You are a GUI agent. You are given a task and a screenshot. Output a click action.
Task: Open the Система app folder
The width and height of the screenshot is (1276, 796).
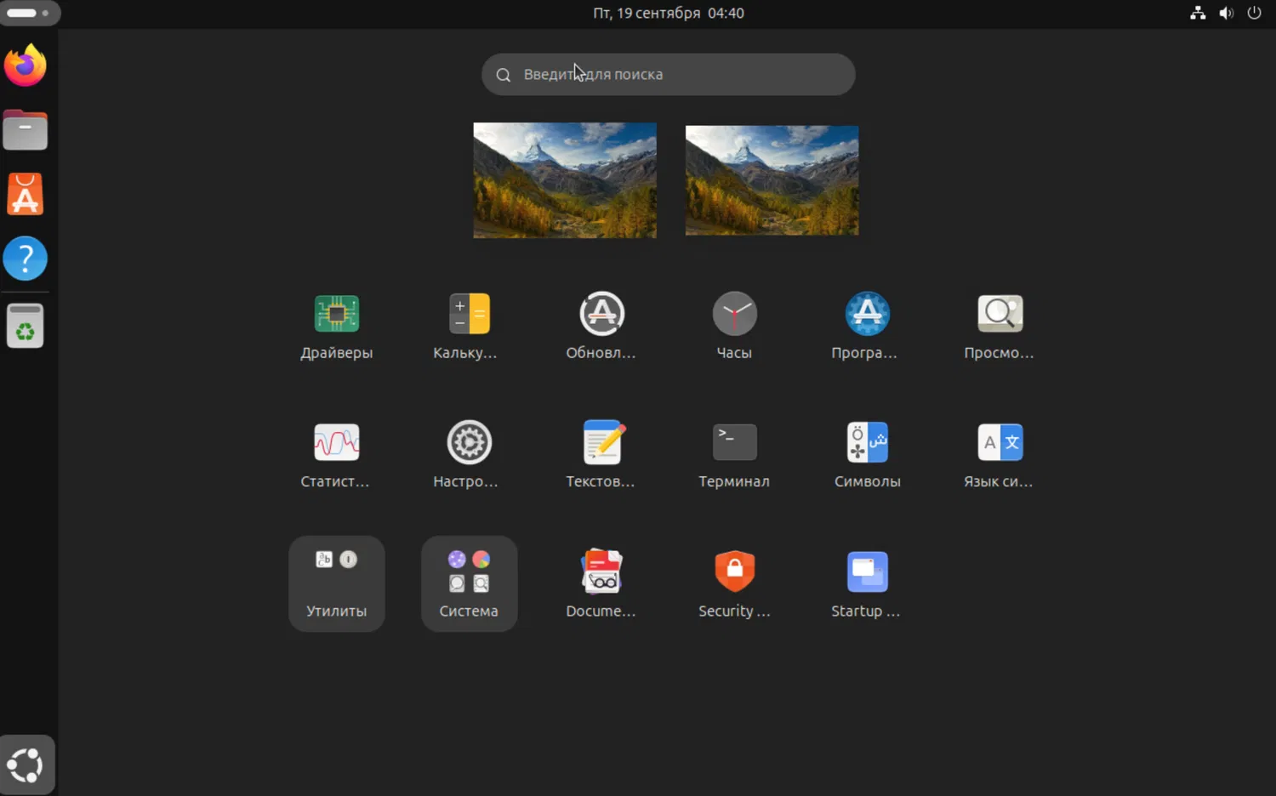click(470, 584)
